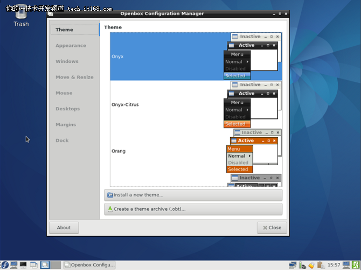This screenshot has height=270, width=361.
Task: Open the Fedora main menu icon
Action: [5, 265]
